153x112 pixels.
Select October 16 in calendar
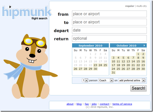coord(143,61)
